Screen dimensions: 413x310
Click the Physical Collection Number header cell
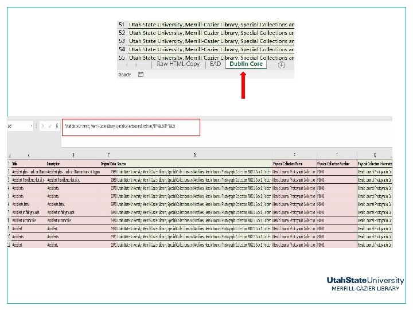[337, 164]
